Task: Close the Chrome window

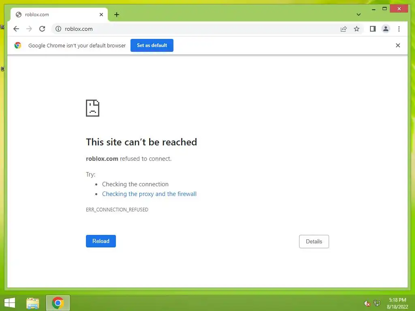Action: pos(399,9)
